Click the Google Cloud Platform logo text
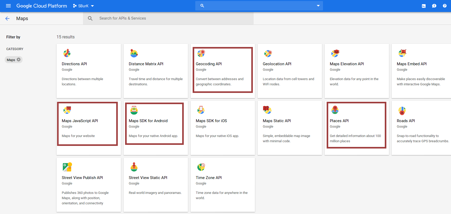This screenshot has width=451, height=214. pyautogui.click(x=42, y=6)
